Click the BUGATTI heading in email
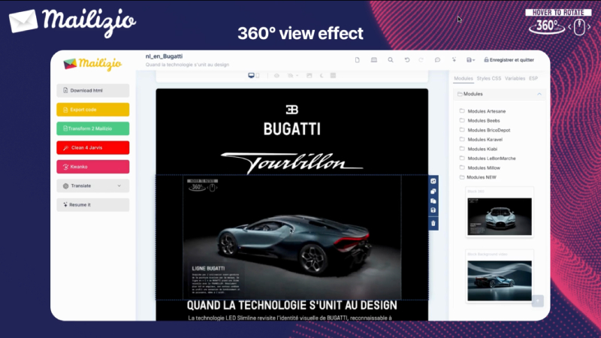 click(292, 129)
